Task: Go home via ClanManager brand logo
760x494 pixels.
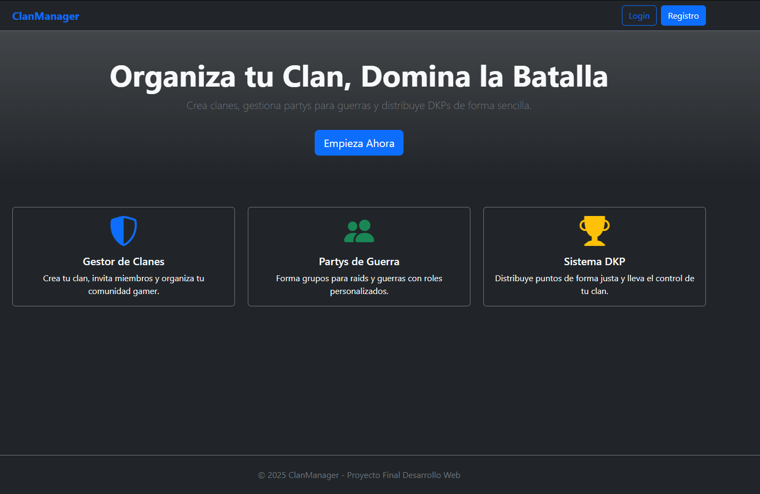Action: [45, 16]
